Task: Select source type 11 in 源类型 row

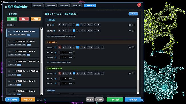Action: point(99,25)
